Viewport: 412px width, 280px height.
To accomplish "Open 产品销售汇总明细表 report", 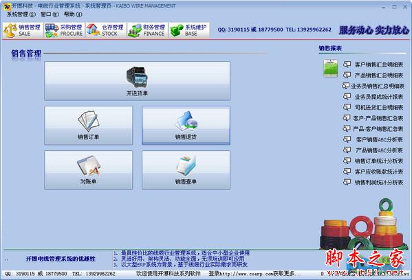I will (x=378, y=75).
